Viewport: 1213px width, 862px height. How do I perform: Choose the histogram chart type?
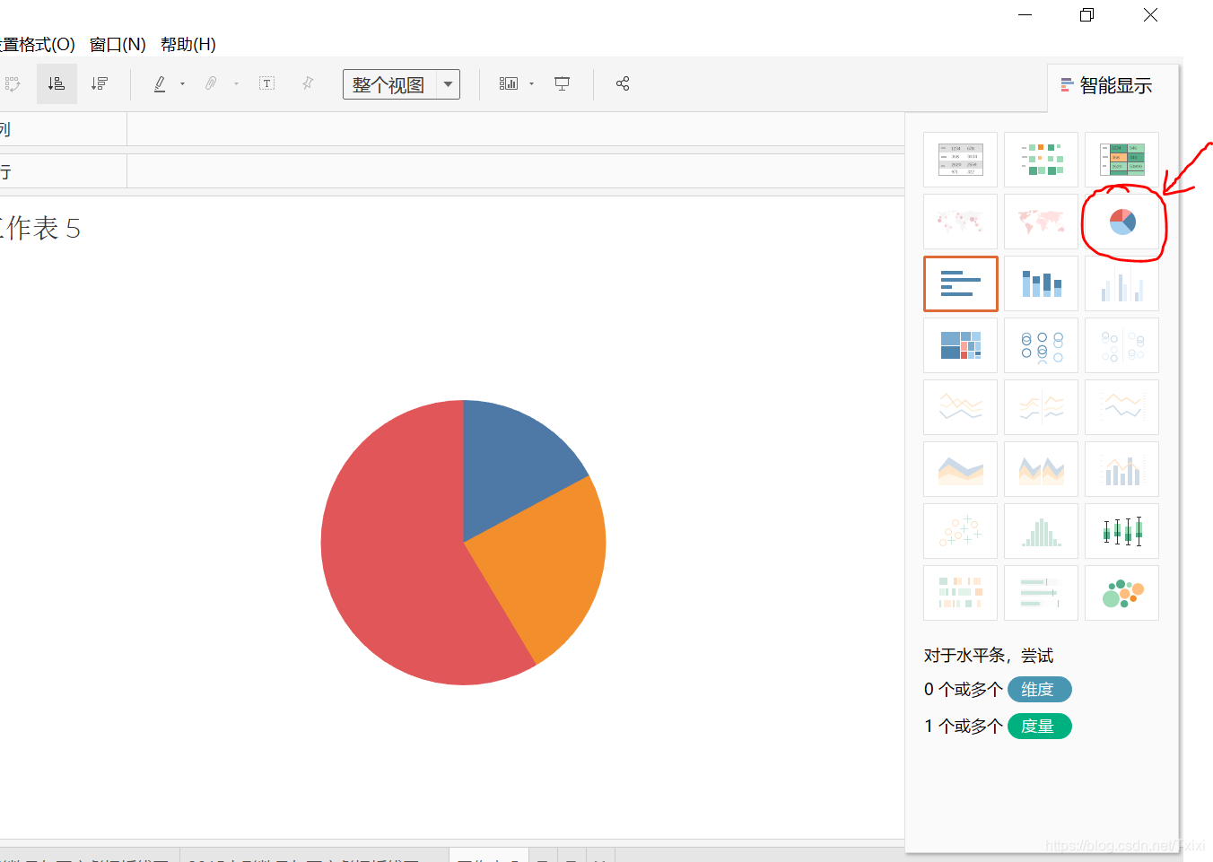coord(1041,531)
